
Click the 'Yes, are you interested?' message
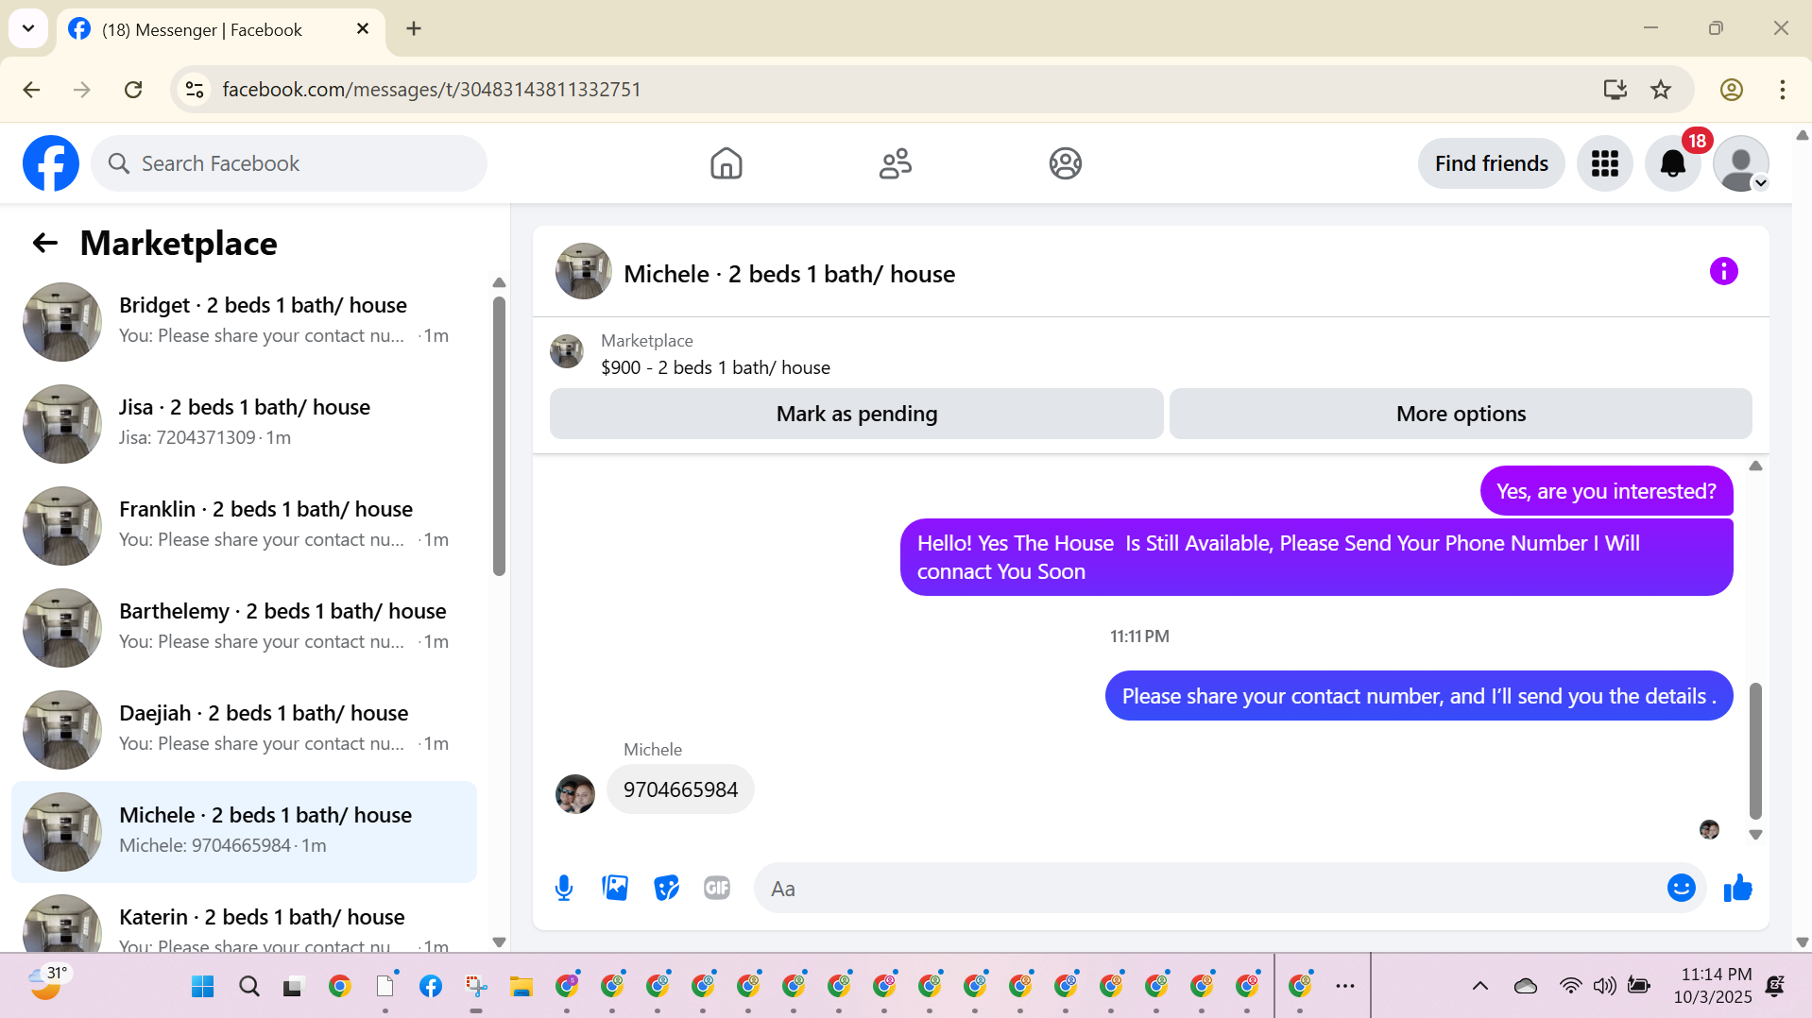(1606, 491)
